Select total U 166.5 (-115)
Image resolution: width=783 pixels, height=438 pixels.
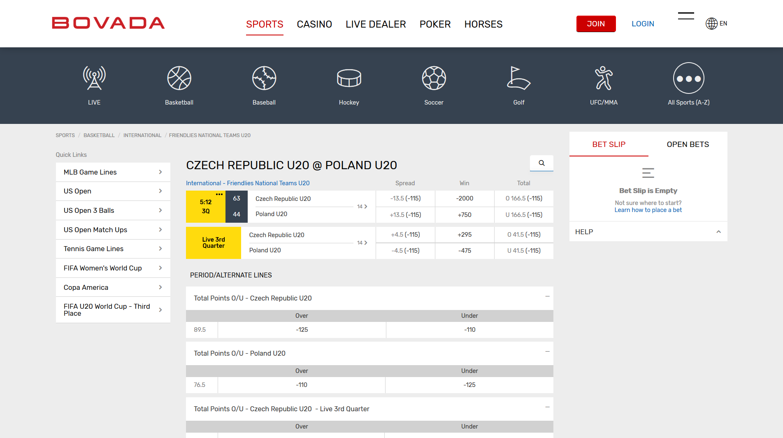pyautogui.click(x=524, y=215)
